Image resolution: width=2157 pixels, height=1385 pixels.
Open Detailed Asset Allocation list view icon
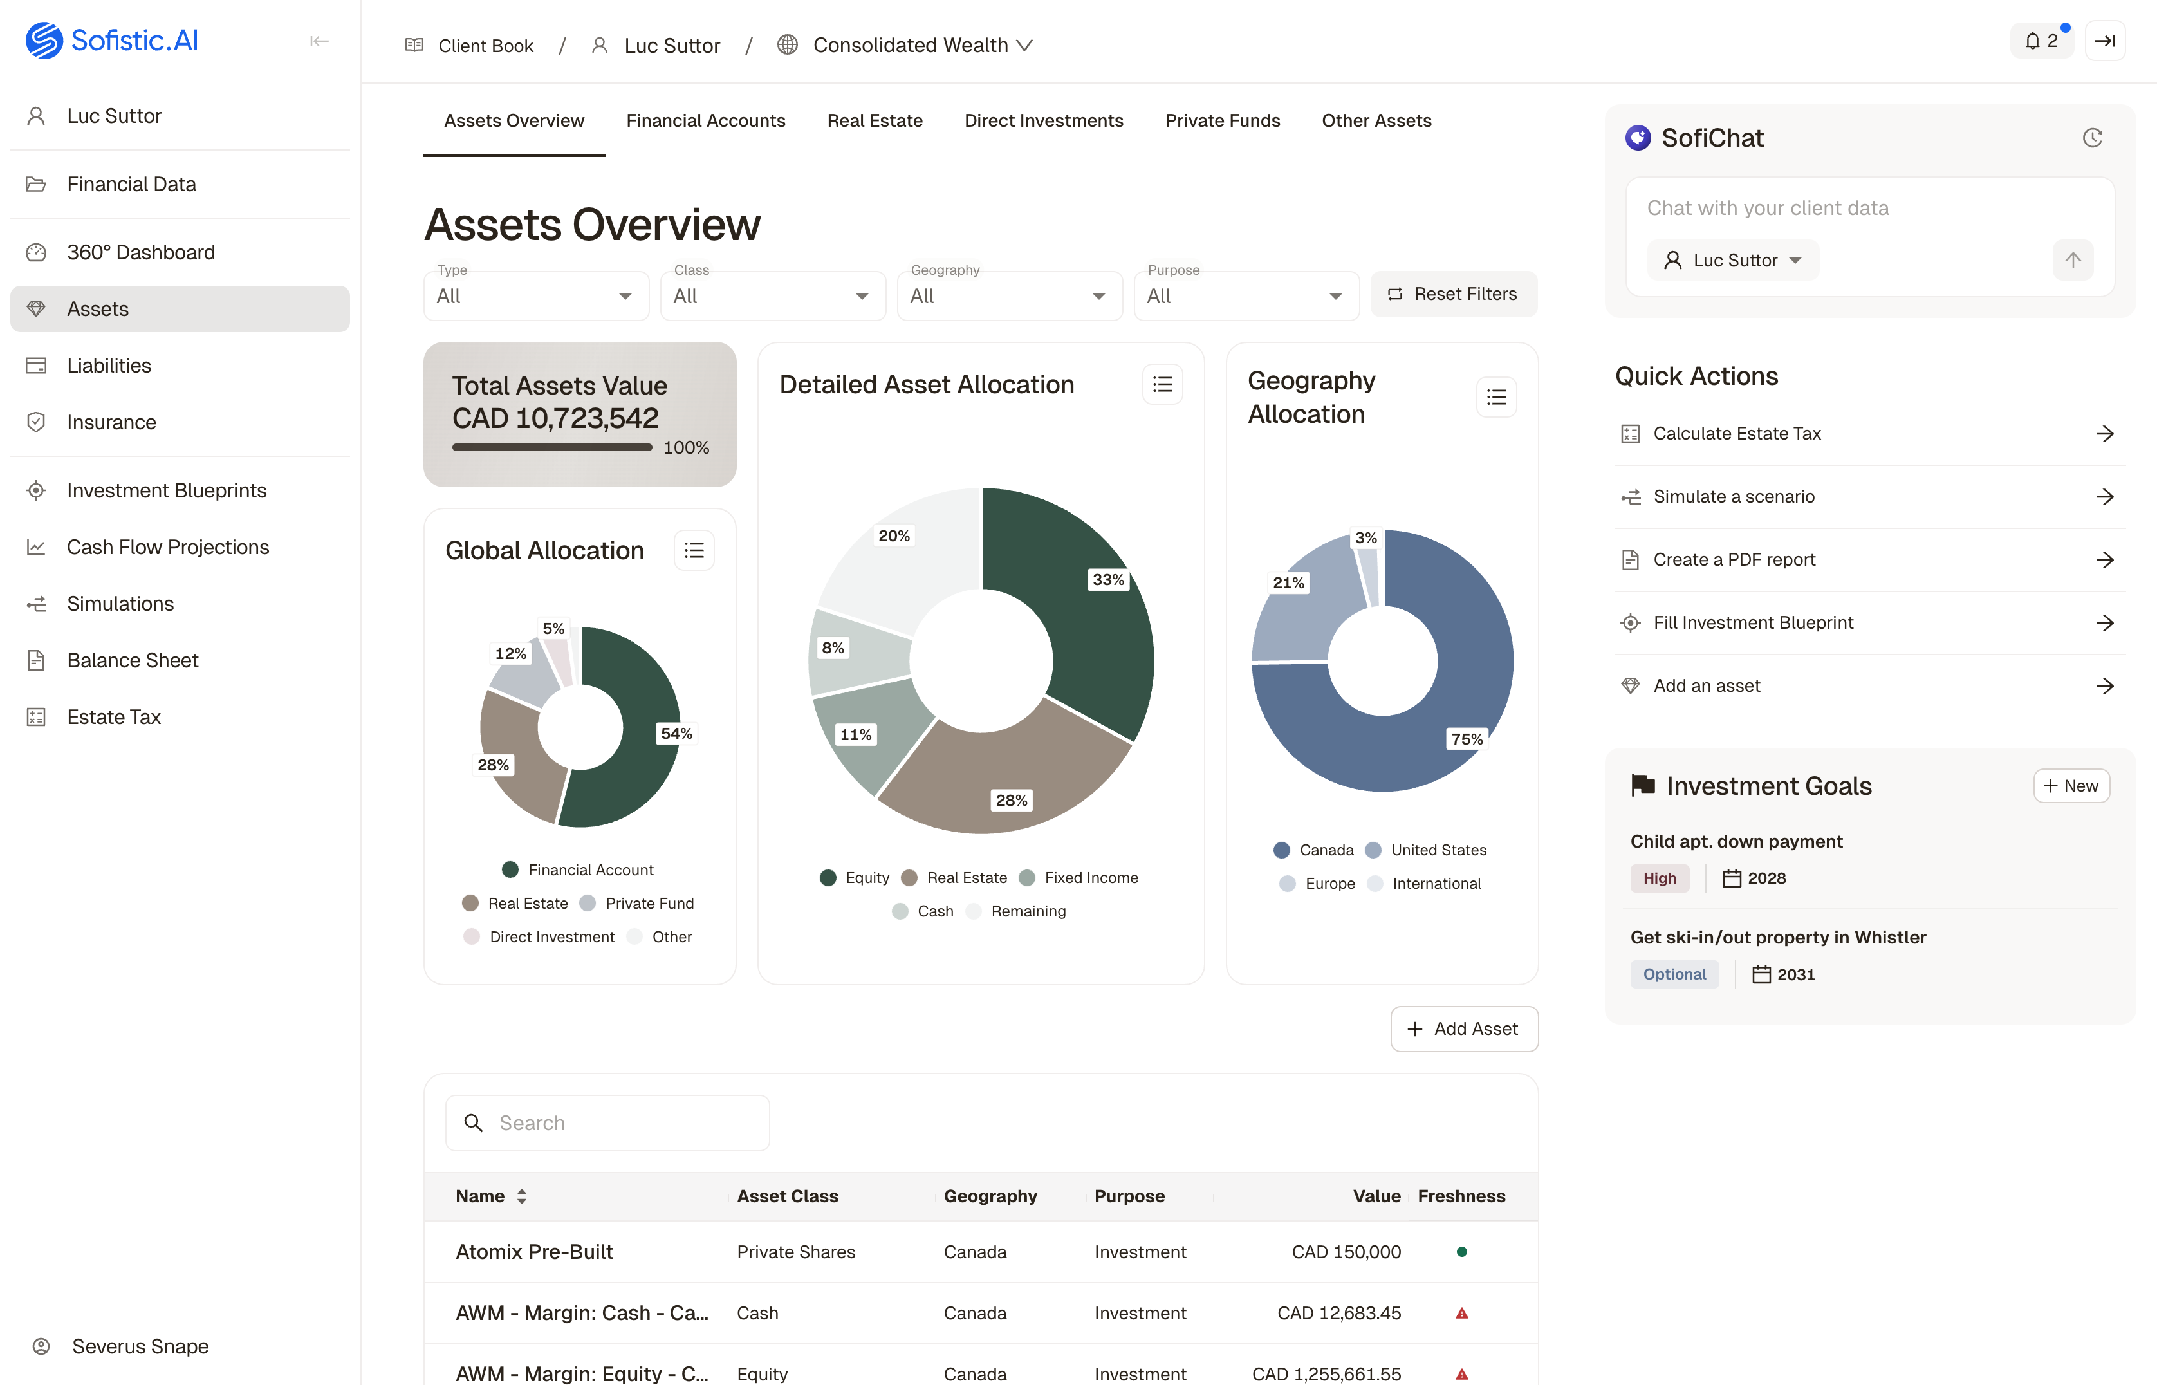(1162, 385)
